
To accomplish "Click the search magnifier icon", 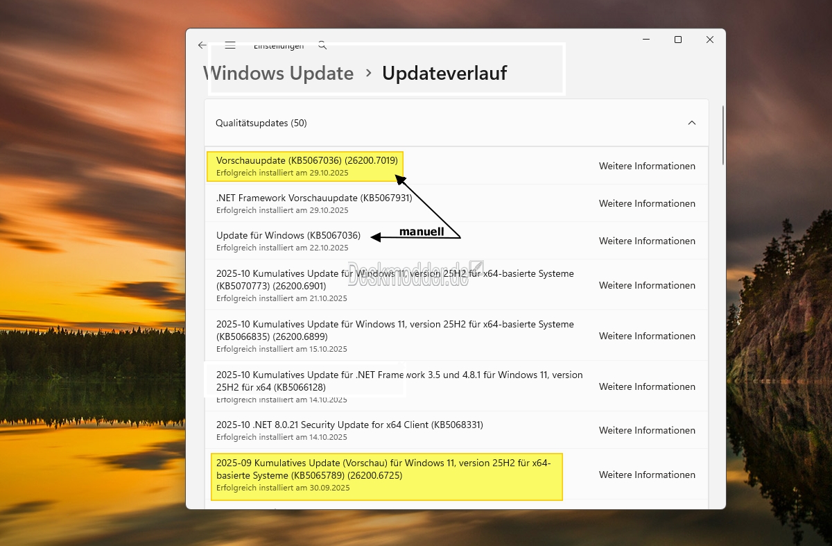I will pos(322,45).
